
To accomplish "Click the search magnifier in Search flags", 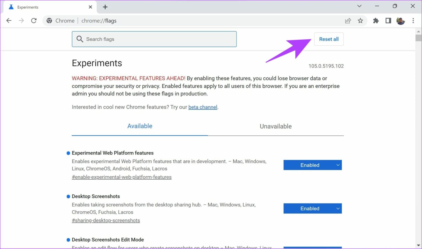I will coord(80,39).
